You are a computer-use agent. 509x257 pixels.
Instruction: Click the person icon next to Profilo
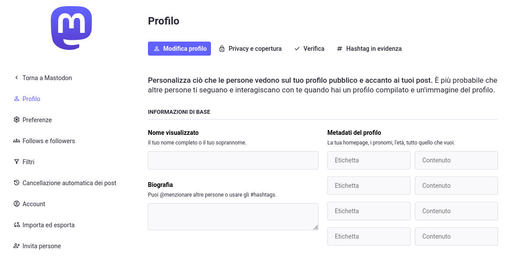[17, 99]
